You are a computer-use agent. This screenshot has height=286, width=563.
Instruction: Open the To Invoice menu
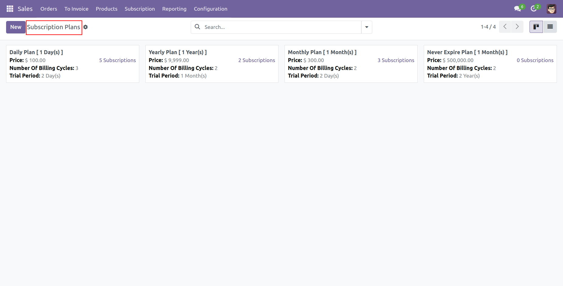pos(76,9)
